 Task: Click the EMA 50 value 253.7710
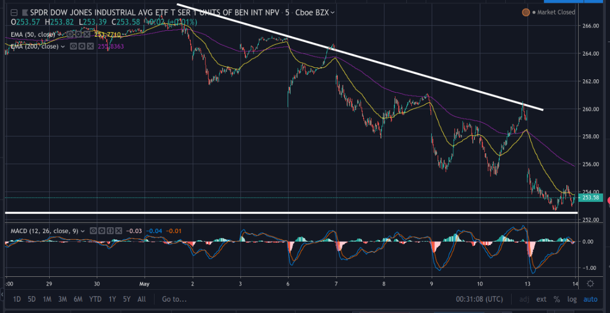(x=106, y=35)
